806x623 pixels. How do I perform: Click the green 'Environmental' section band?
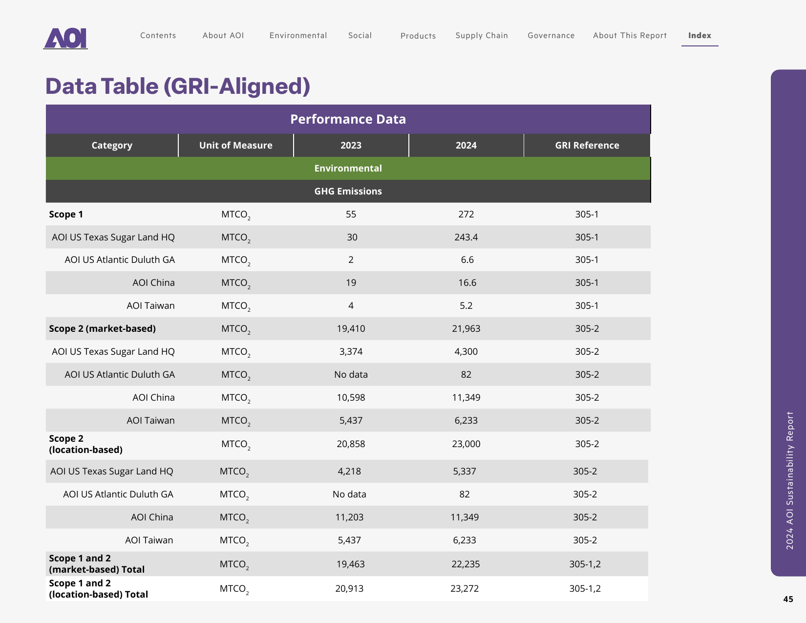pos(348,169)
